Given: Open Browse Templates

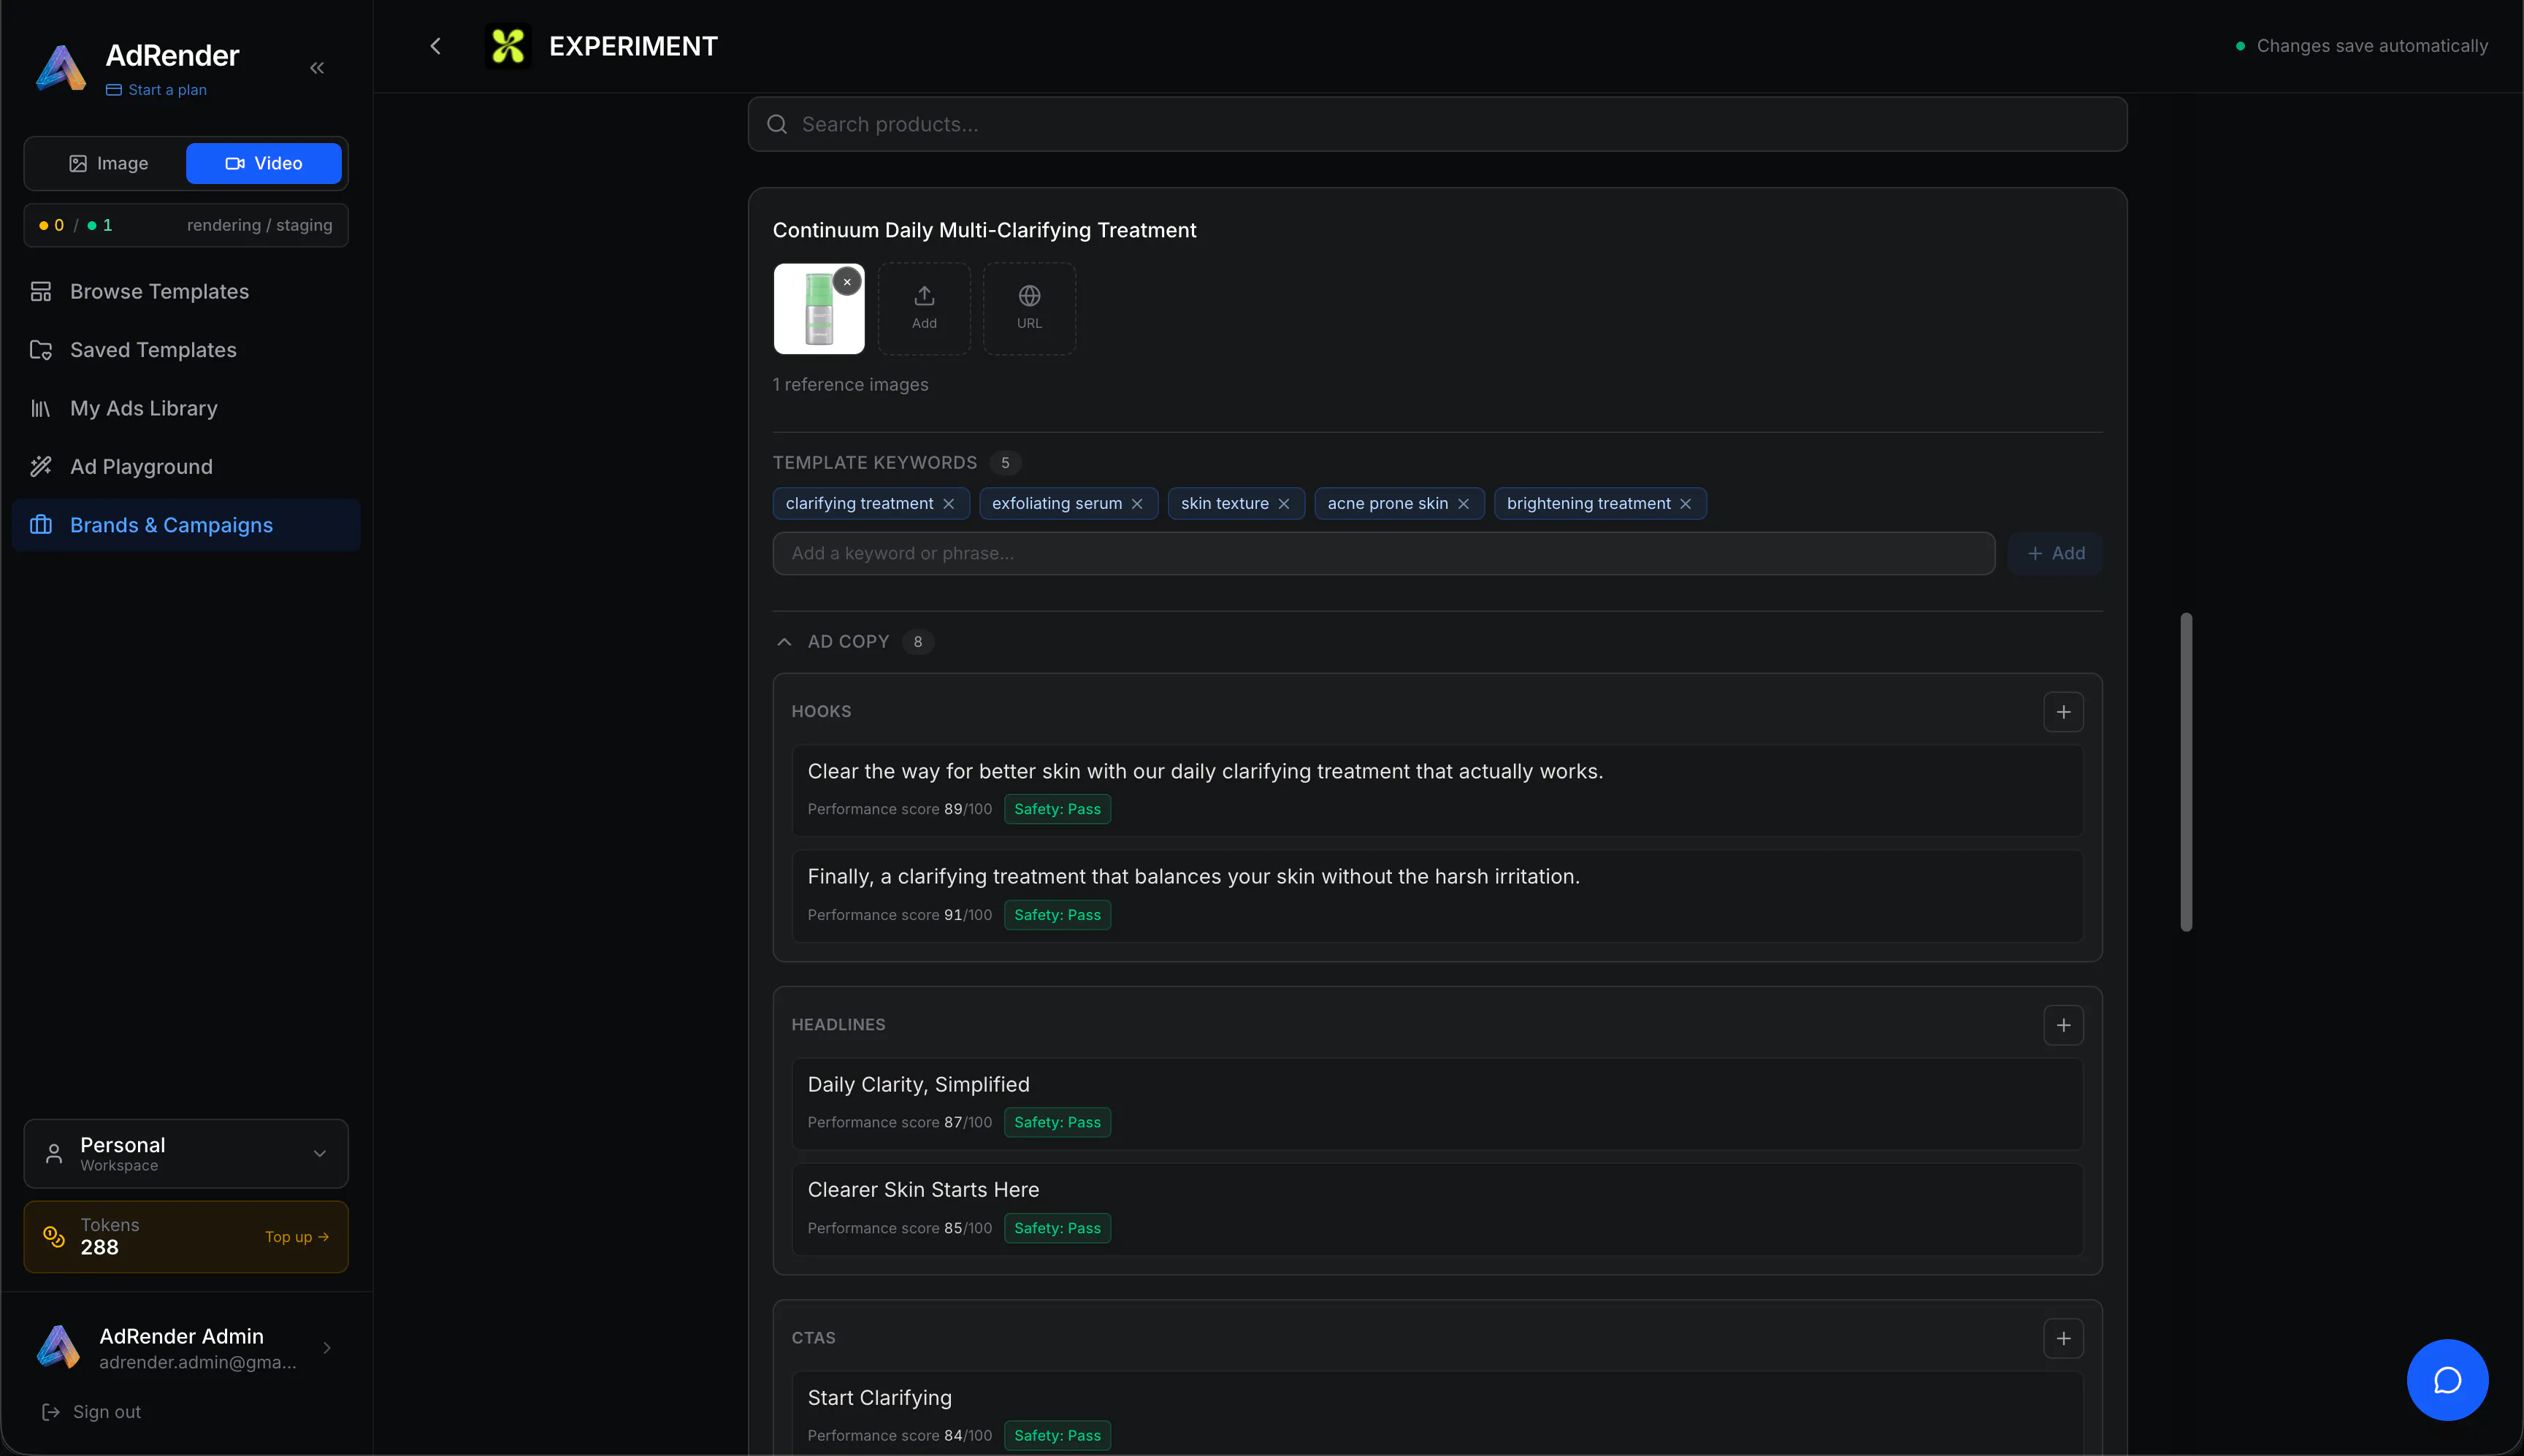Looking at the screenshot, I should tap(186, 291).
